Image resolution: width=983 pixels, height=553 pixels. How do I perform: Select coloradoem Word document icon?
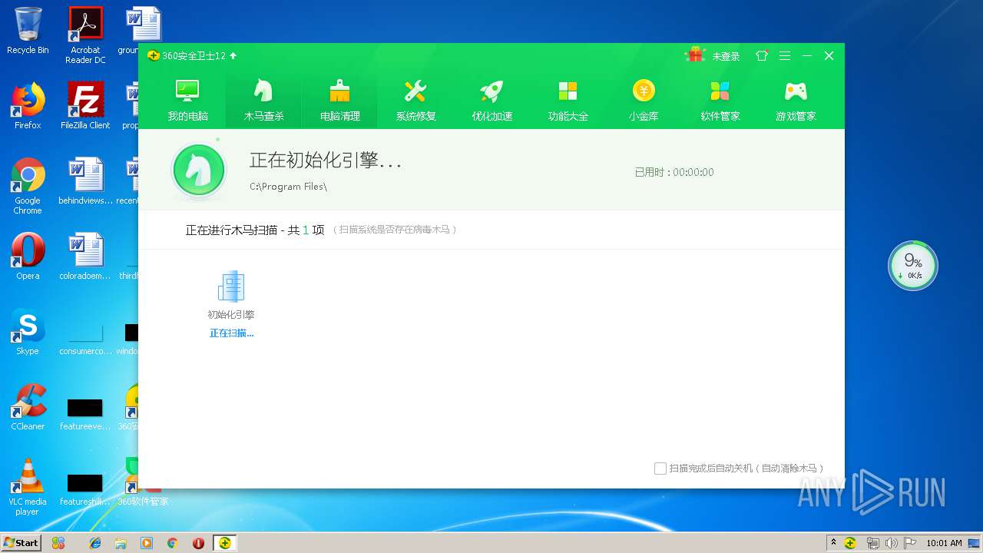[x=85, y=257]
